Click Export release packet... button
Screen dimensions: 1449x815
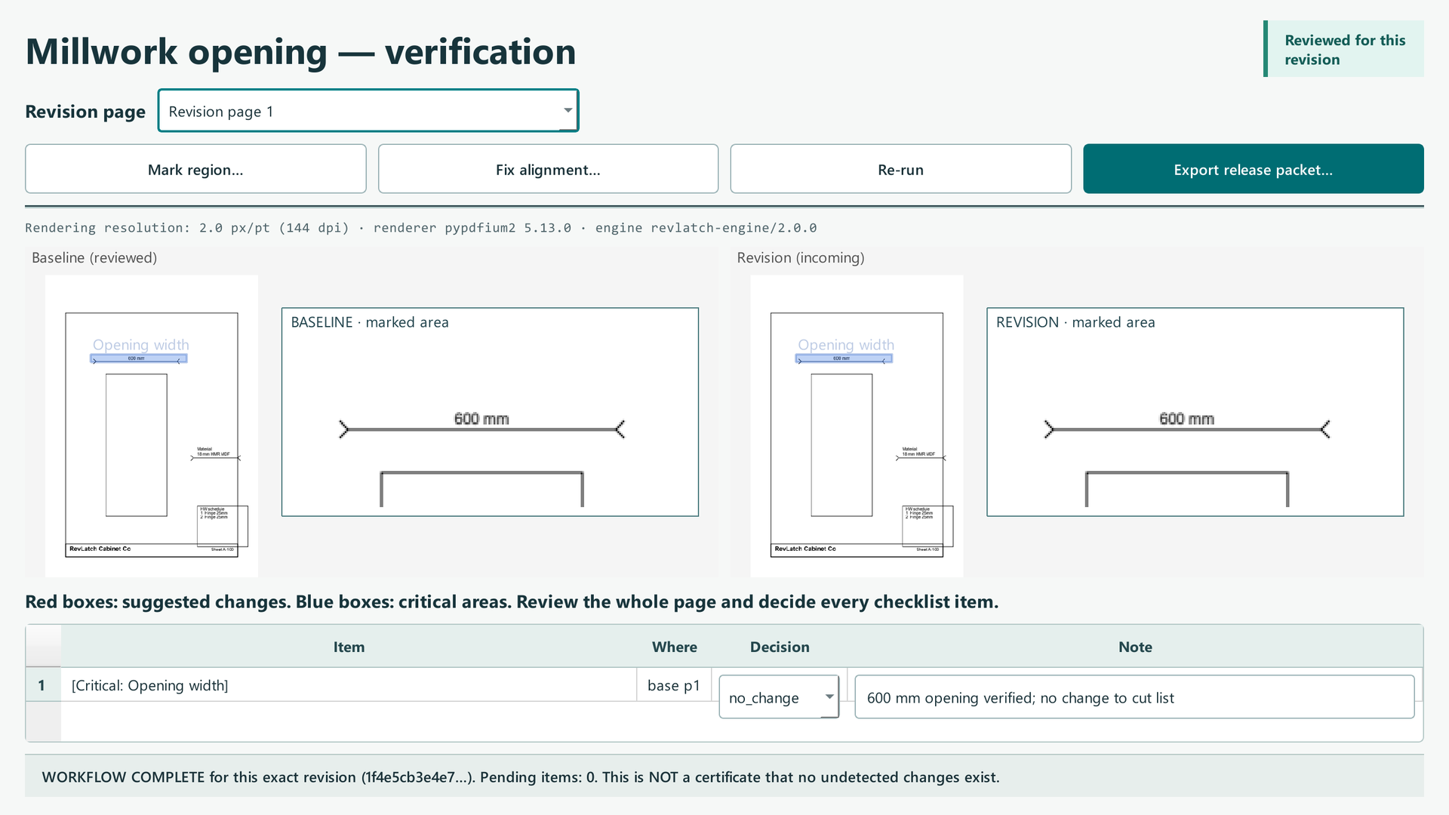(1253, 169)
